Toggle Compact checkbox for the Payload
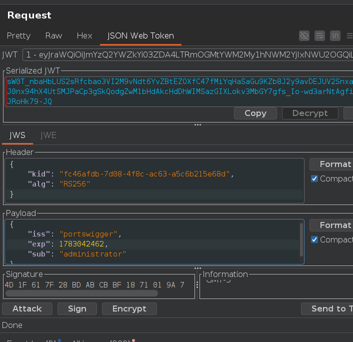353x342 pixels. pos(314,240)
